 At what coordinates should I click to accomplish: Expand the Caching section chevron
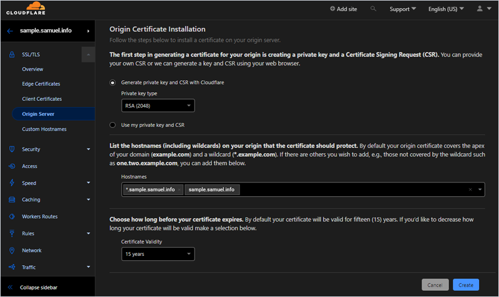89,199
